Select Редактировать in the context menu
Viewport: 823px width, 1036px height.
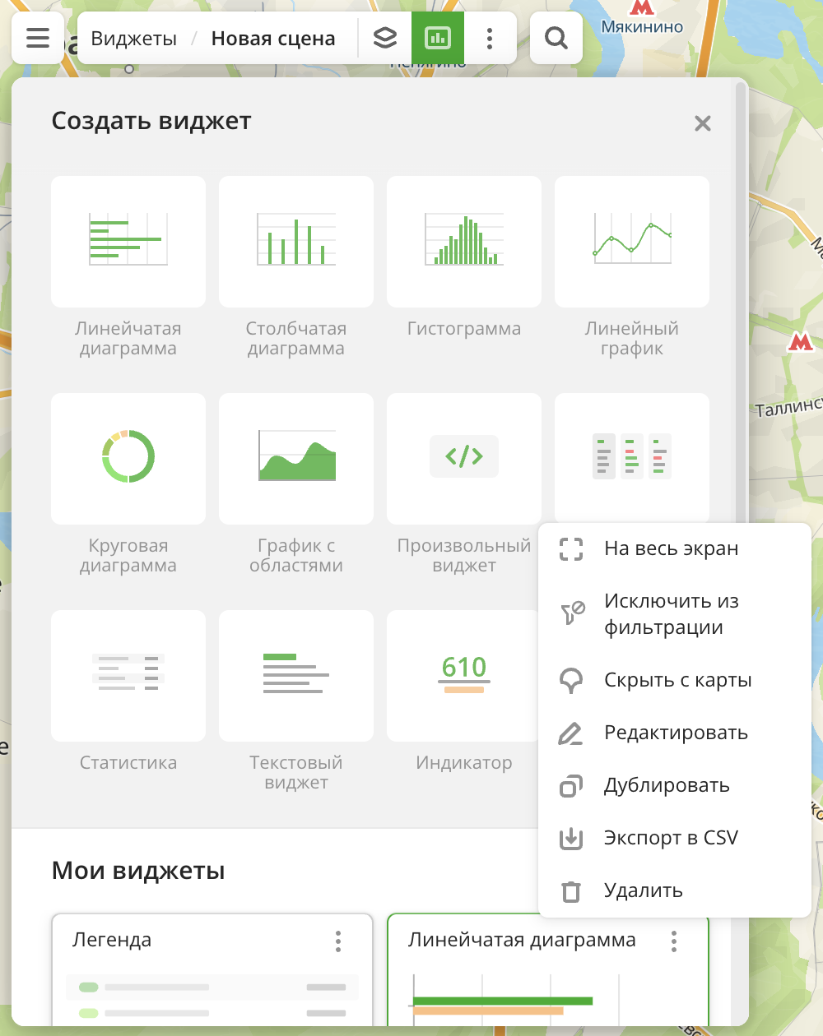click(675, 733)
